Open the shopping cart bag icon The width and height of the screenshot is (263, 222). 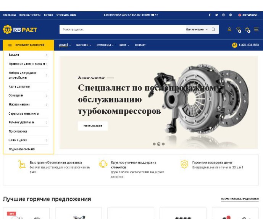(247, 30)
